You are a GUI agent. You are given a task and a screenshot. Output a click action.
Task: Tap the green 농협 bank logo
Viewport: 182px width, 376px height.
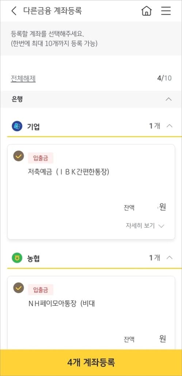click(x=17, y=258)
